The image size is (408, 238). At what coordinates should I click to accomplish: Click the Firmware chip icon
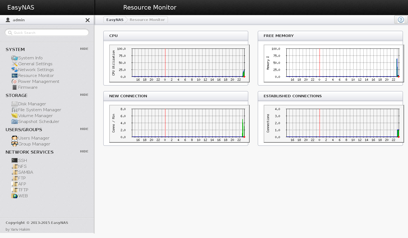[14, 87]
